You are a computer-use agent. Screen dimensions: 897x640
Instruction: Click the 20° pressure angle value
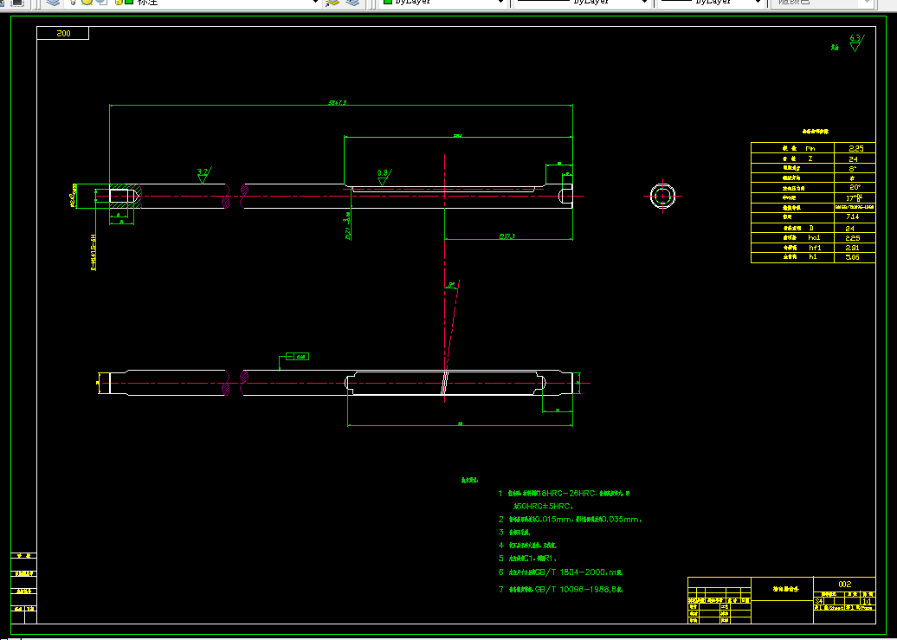[x=855, y=187]
